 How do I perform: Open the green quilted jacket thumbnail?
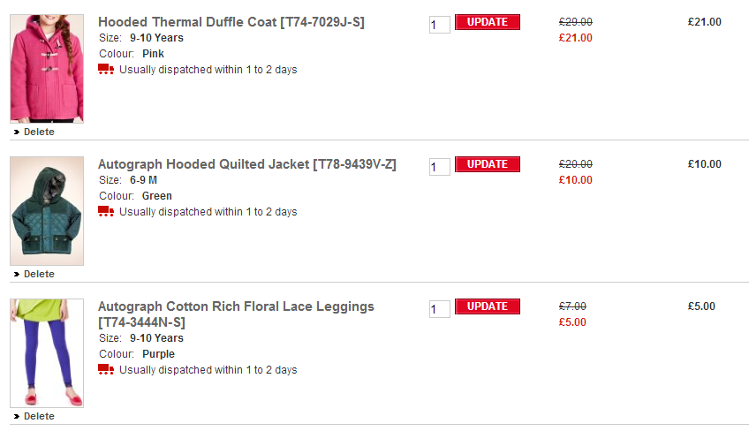click(x=47, y=210)
